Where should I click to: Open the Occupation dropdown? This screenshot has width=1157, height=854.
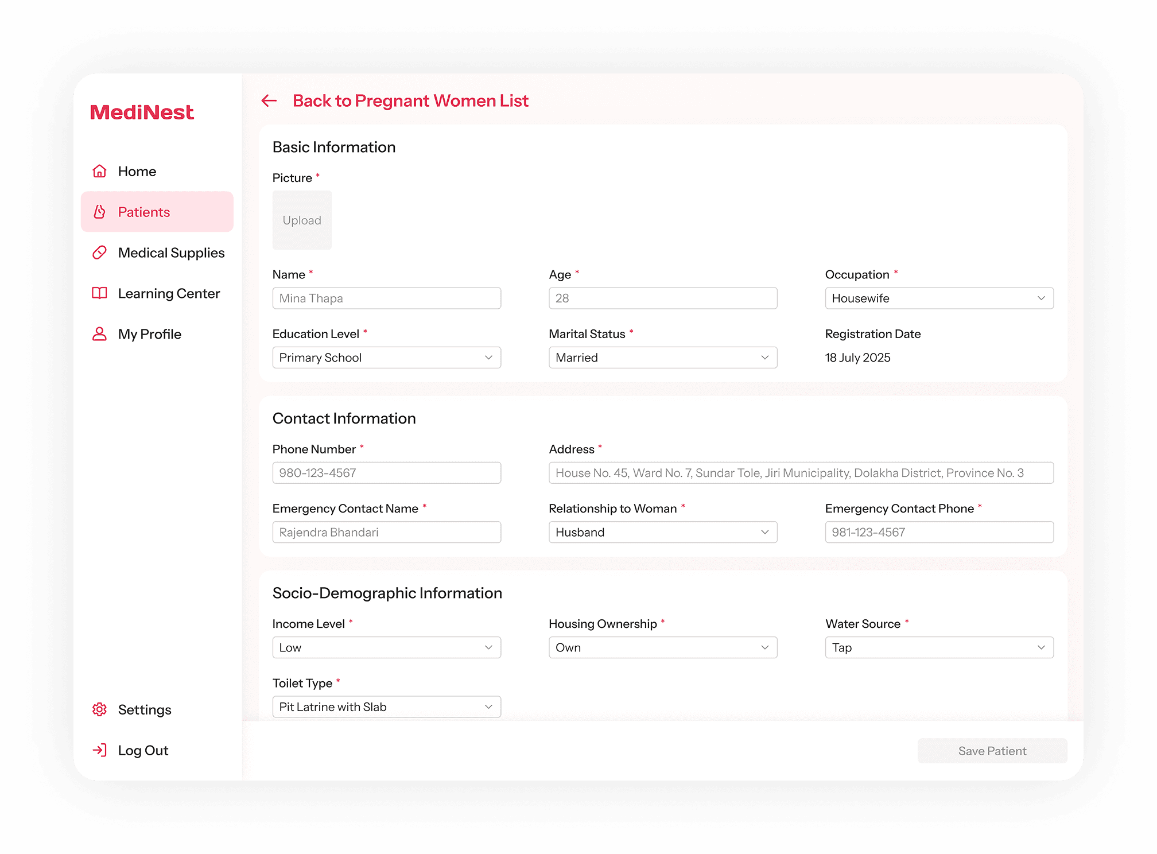click(x=939, y=298)
